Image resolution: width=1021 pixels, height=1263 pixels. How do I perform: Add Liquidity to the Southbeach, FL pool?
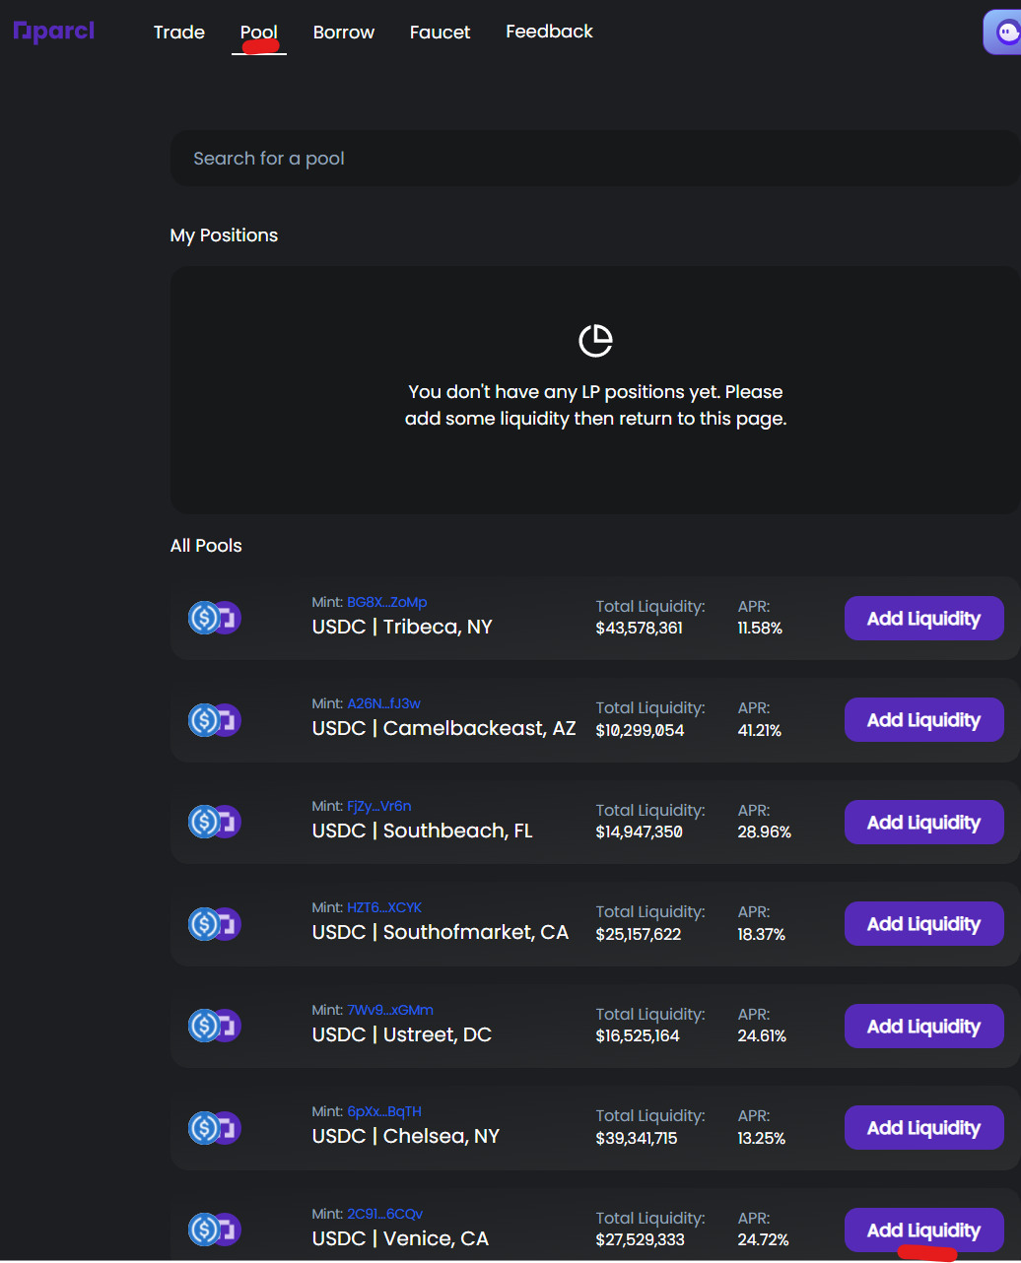924,823
